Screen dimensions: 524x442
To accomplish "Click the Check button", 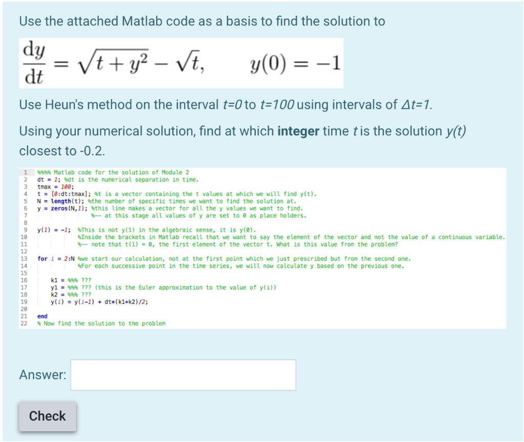I will [48, 416].
